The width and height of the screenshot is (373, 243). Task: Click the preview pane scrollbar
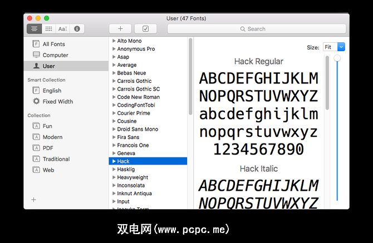pos(327,83)
